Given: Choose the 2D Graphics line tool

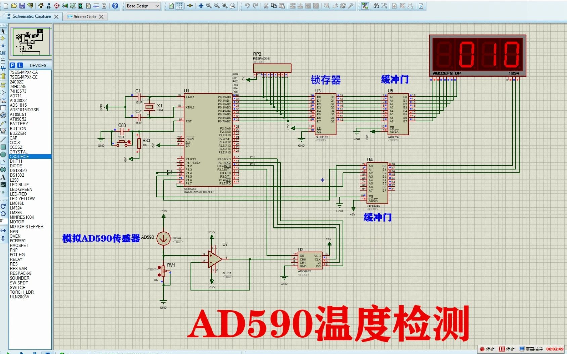Looking at the screenshot, I should tap(3, 139).
